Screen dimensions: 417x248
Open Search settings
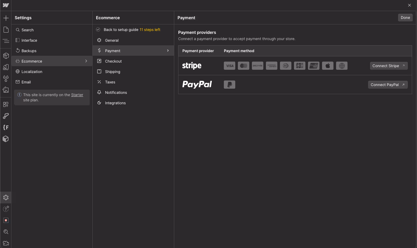[52, 30]
